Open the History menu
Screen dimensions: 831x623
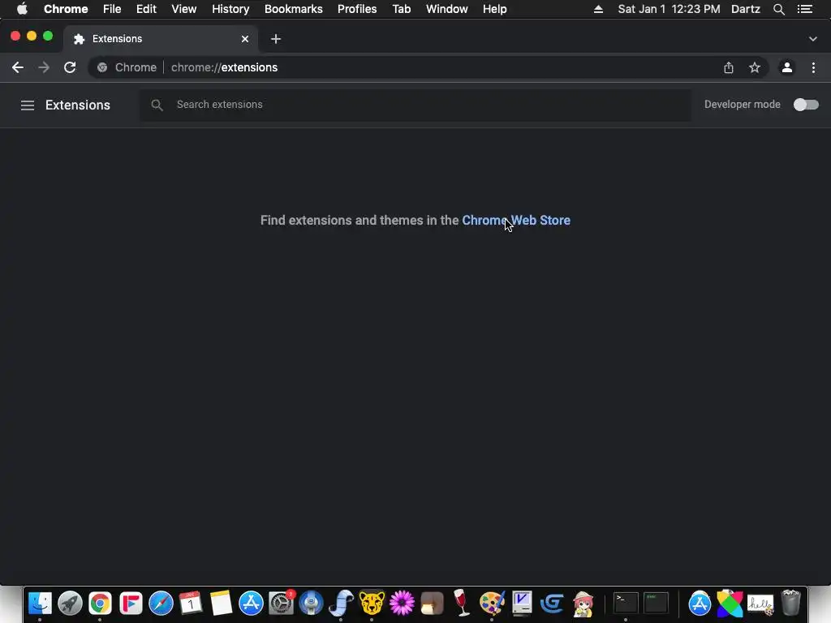[x=230, y=9]
